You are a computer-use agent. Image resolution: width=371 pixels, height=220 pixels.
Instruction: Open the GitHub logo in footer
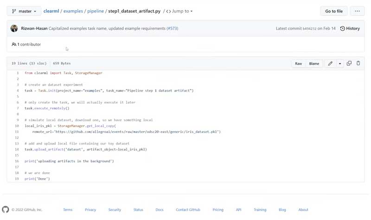(6, 210)
